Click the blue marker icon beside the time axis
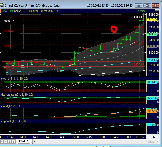162x147 pixels. [x=153, y=137]
